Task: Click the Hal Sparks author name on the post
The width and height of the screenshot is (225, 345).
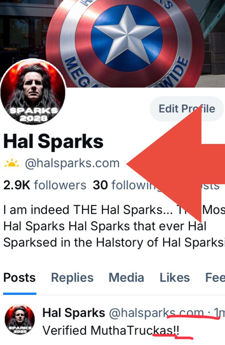Action: [x=74, y=313]
